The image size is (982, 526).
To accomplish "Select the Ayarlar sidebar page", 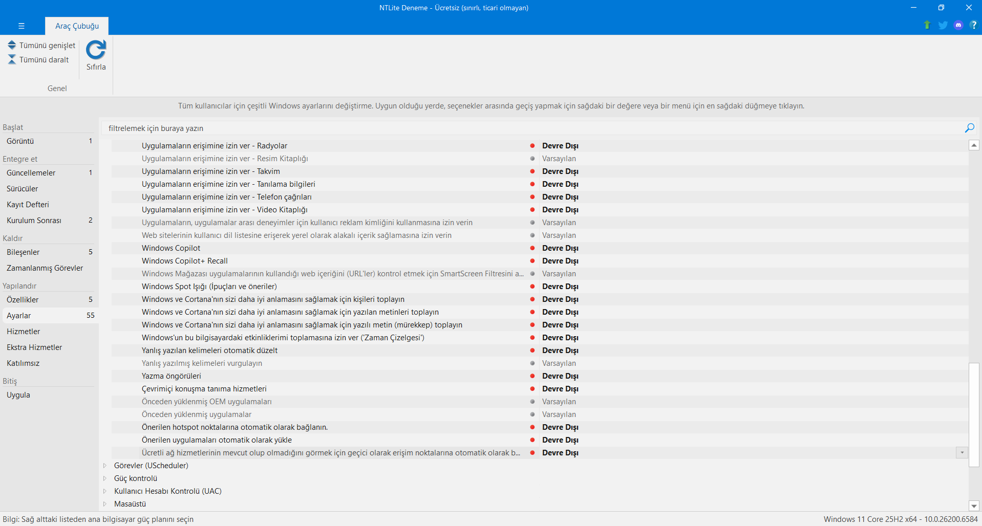I will click(x=49, y=316).
